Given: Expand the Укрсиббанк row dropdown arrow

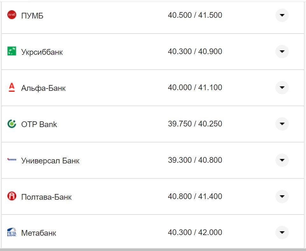Looking at the screenshot, I should pos(282,52).
